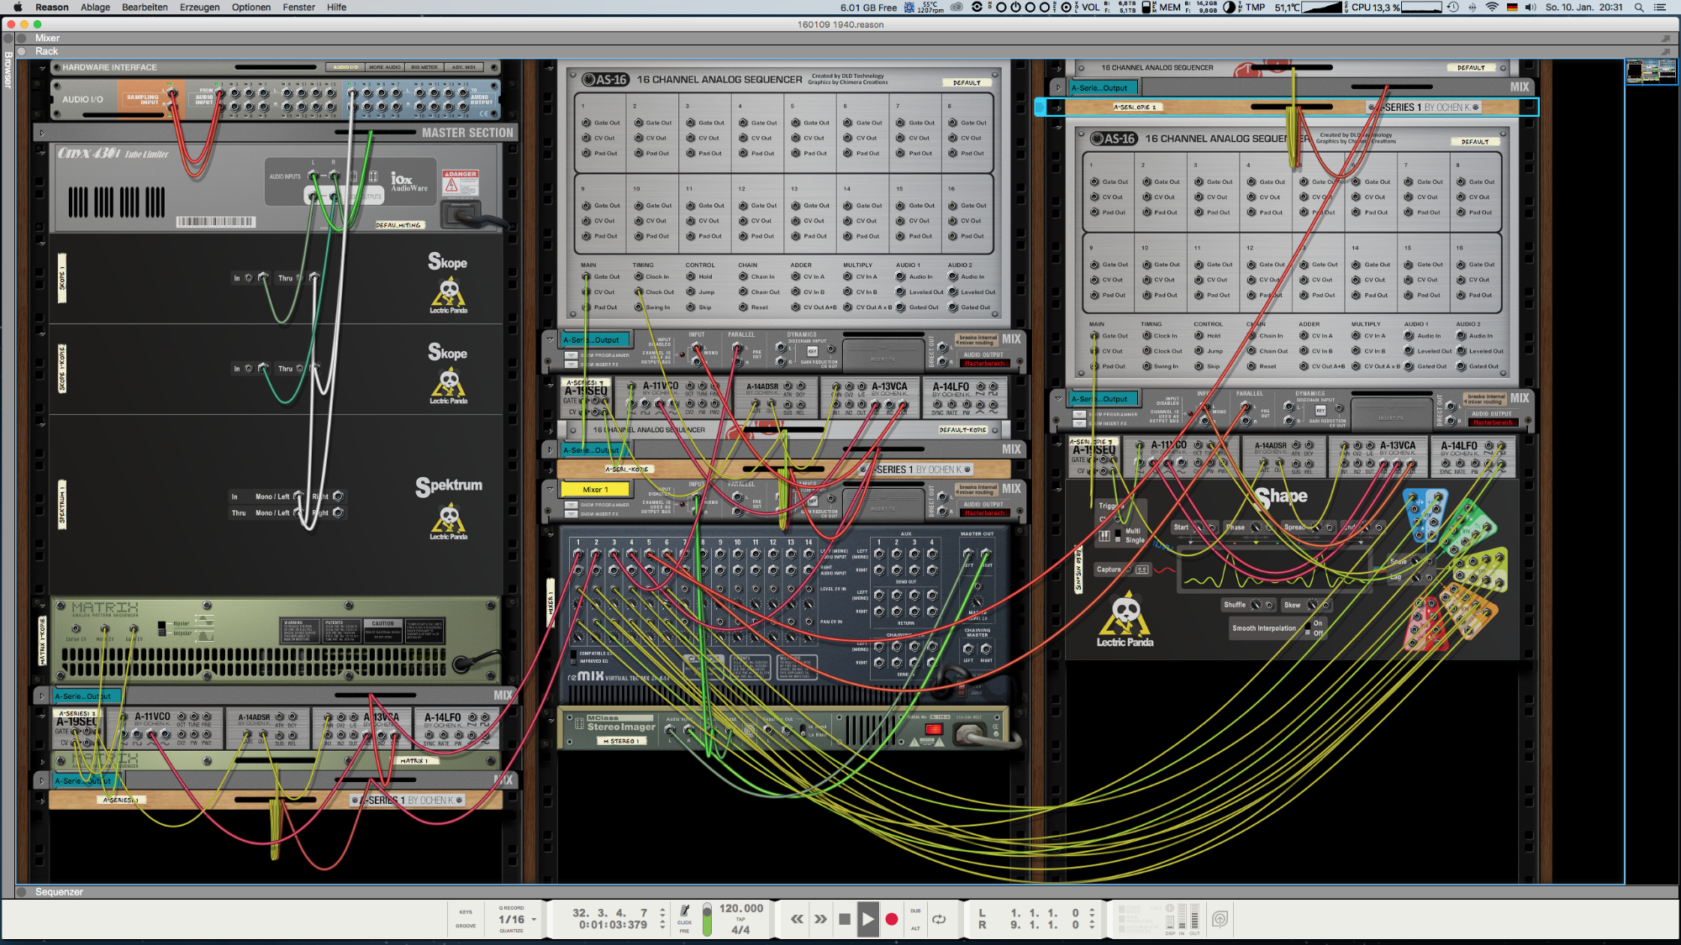Toggle the Alt recording mode
Viewport: 1681px width, 945px height.
[915, 928]
